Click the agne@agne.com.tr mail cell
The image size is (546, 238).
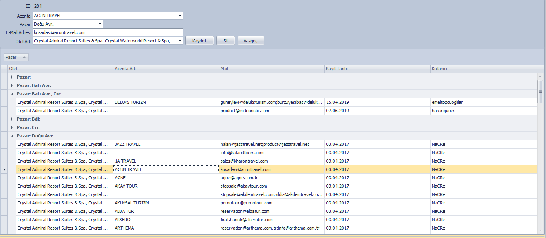point(272,178)
